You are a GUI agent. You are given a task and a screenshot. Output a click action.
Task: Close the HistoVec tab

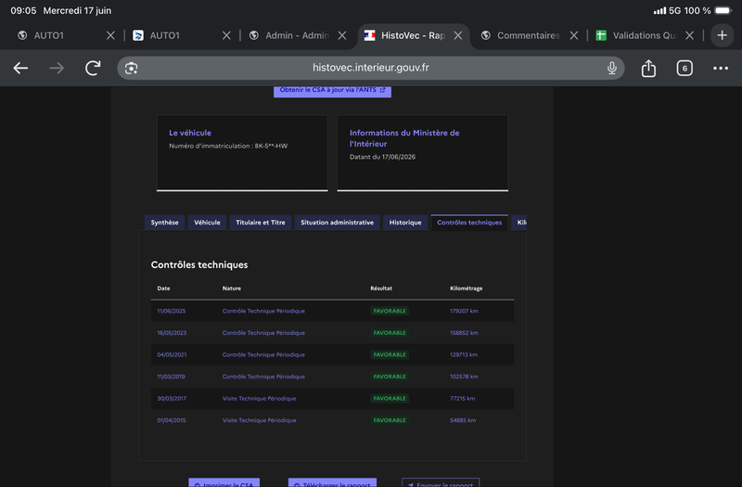458,35
